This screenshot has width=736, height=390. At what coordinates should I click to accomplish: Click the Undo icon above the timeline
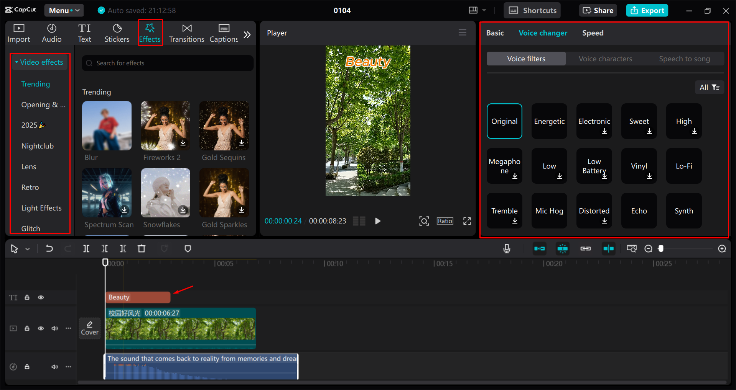click(x=49, y=248)
